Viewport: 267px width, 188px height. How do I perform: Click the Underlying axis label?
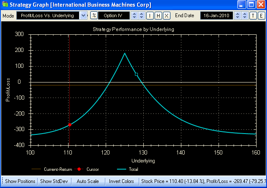pos(143,161)
